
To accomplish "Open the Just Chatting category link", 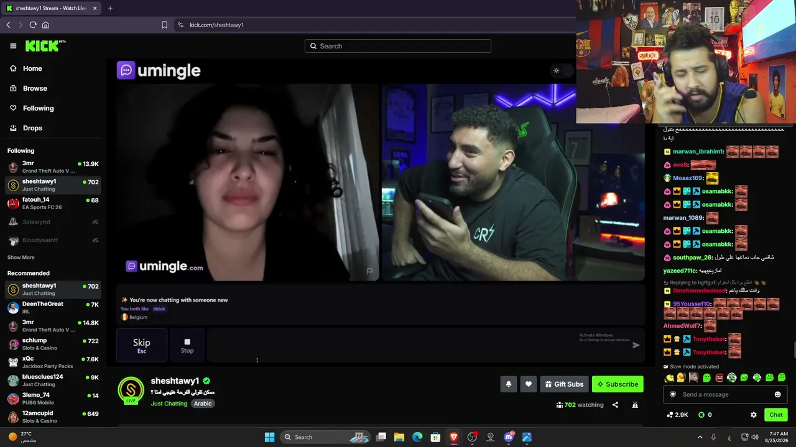I will tap(169, 404).
